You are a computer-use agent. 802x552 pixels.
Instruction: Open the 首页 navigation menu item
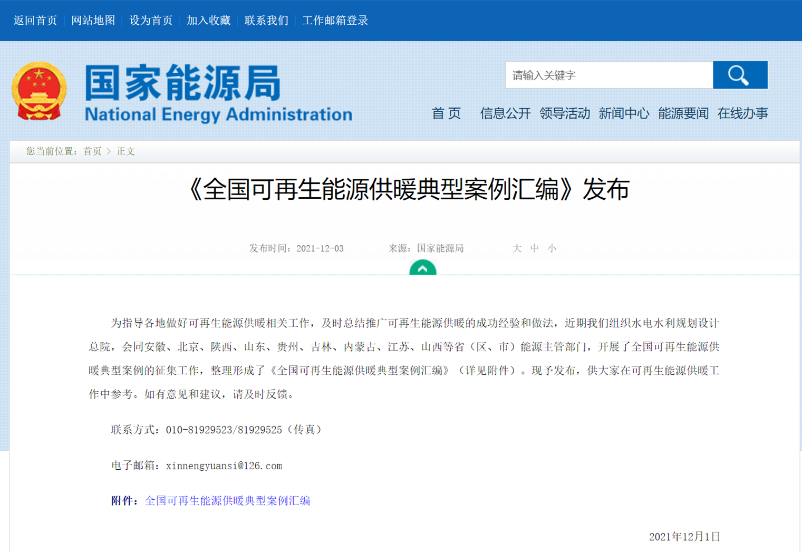click(x=446, y=113)
